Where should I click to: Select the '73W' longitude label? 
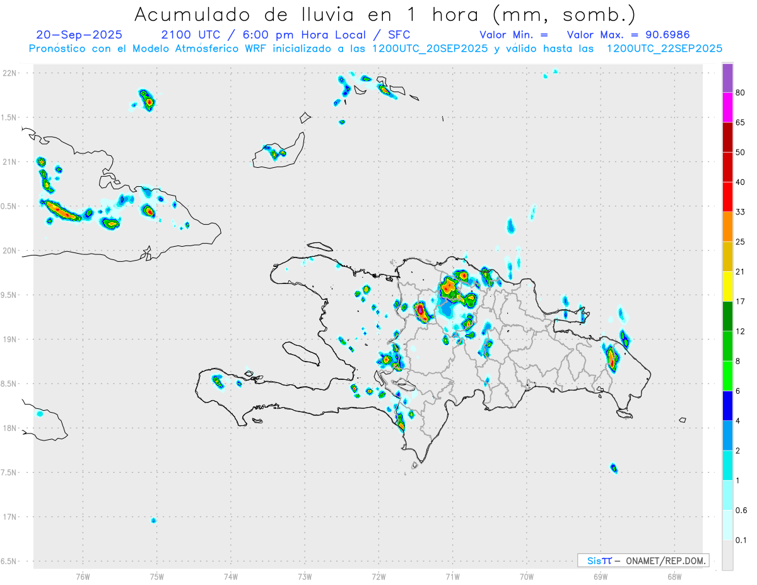point(305,576)
